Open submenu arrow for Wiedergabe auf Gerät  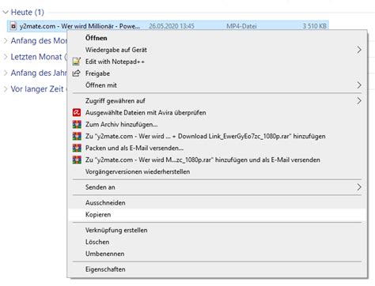359,50
